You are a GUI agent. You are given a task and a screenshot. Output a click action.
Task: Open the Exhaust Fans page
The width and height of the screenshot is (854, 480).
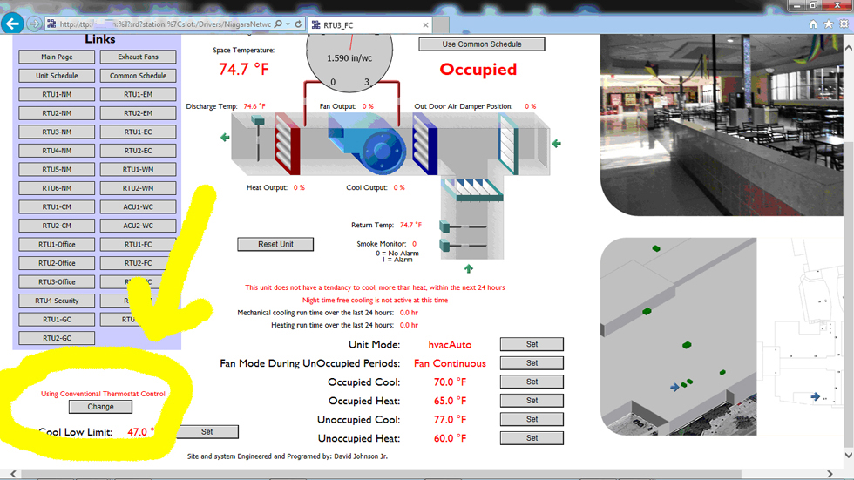click(x=138, y=57)
